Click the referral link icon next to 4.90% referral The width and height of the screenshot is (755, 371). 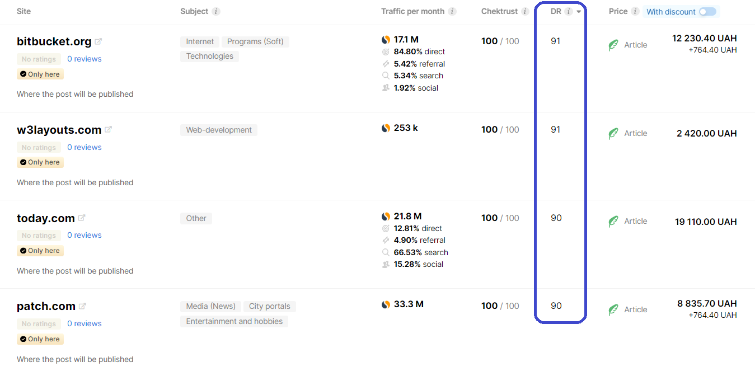[386, 241]
